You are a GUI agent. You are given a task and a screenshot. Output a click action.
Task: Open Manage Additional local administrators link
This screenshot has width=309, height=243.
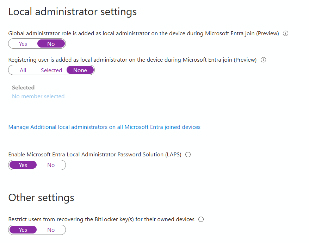click(104, 127)
